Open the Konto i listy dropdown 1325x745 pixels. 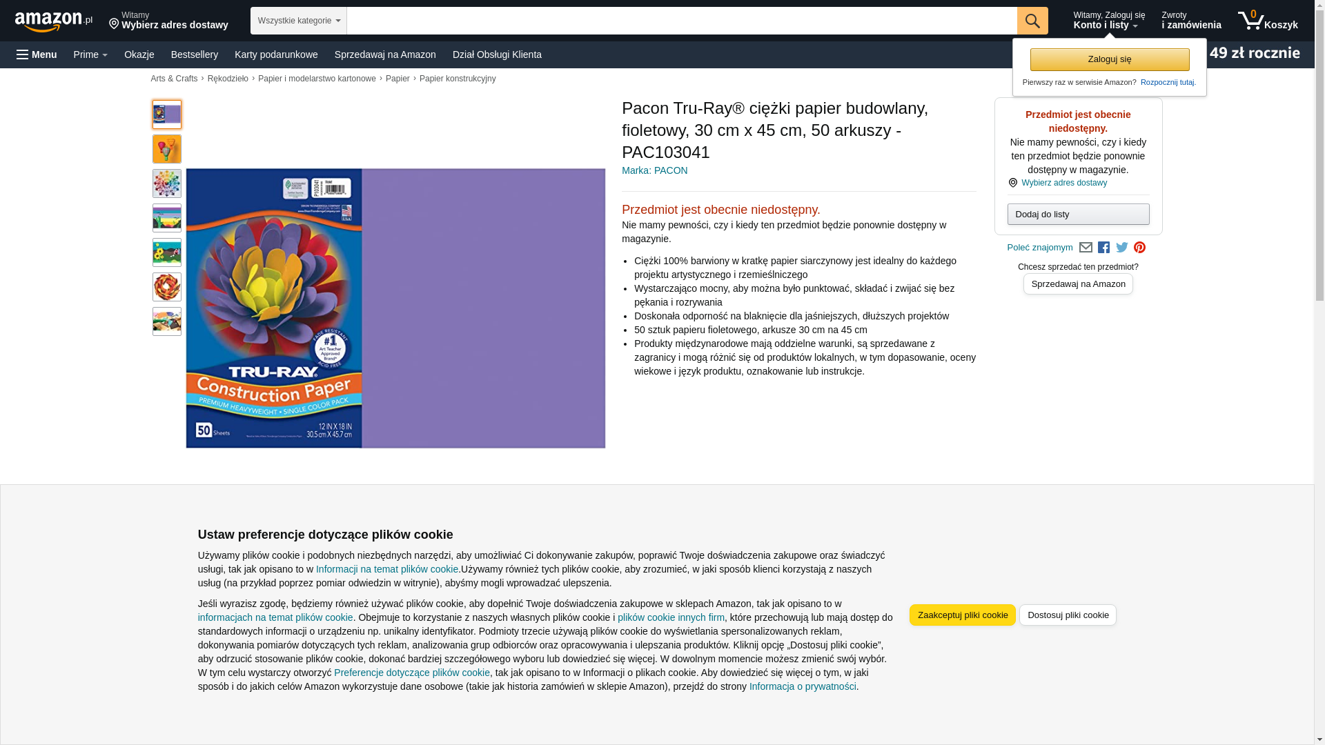pyautogui.click(x=1109, y=21)
